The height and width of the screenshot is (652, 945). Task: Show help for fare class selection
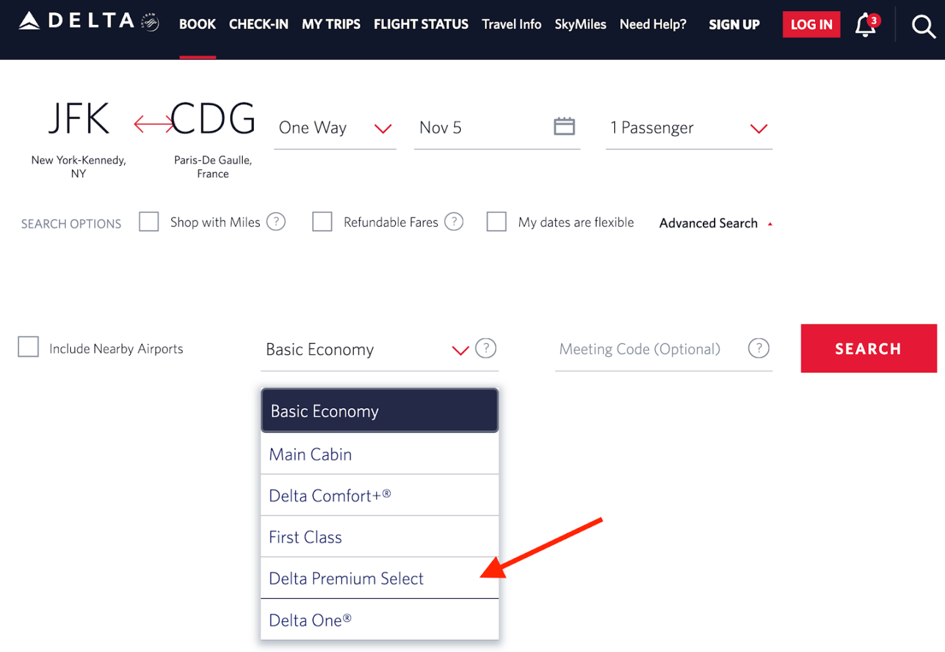(486, 348)
